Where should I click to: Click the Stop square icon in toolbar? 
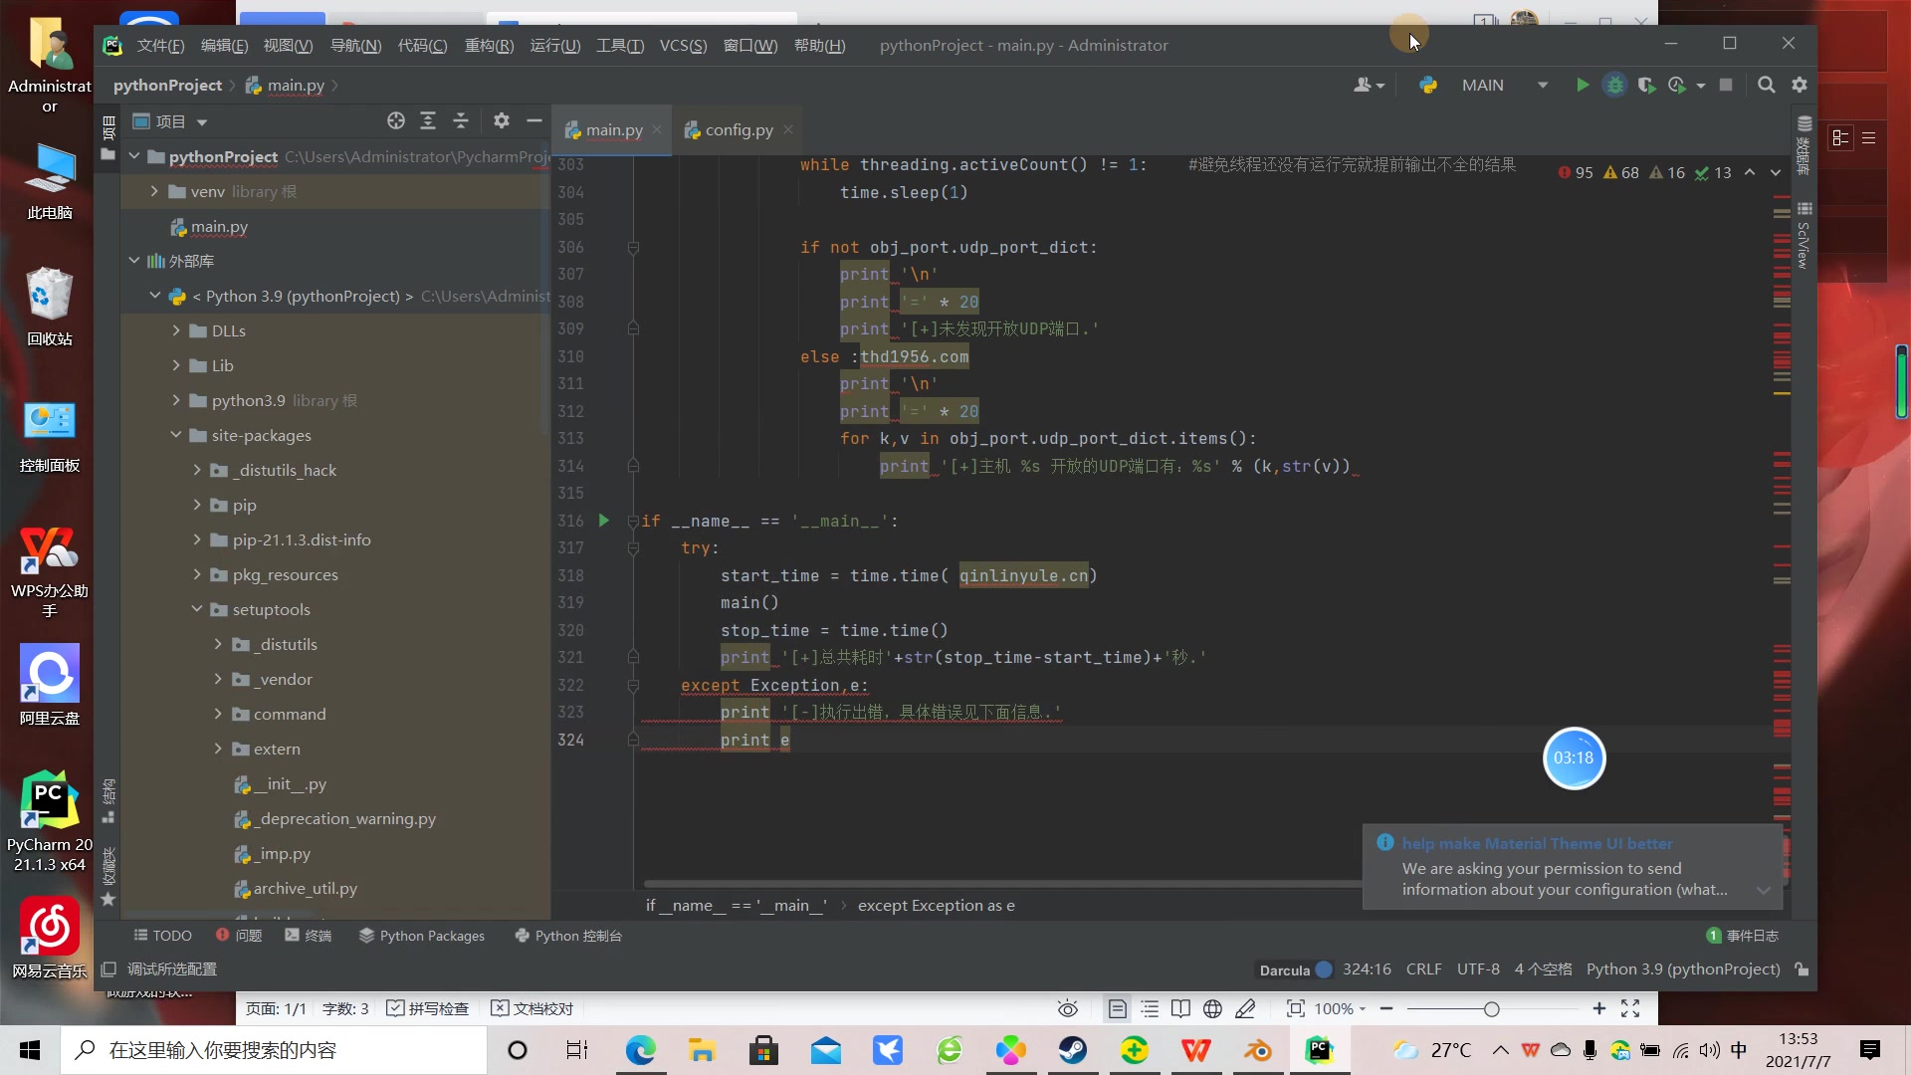pyautogui.click(x=1726, y=86)
